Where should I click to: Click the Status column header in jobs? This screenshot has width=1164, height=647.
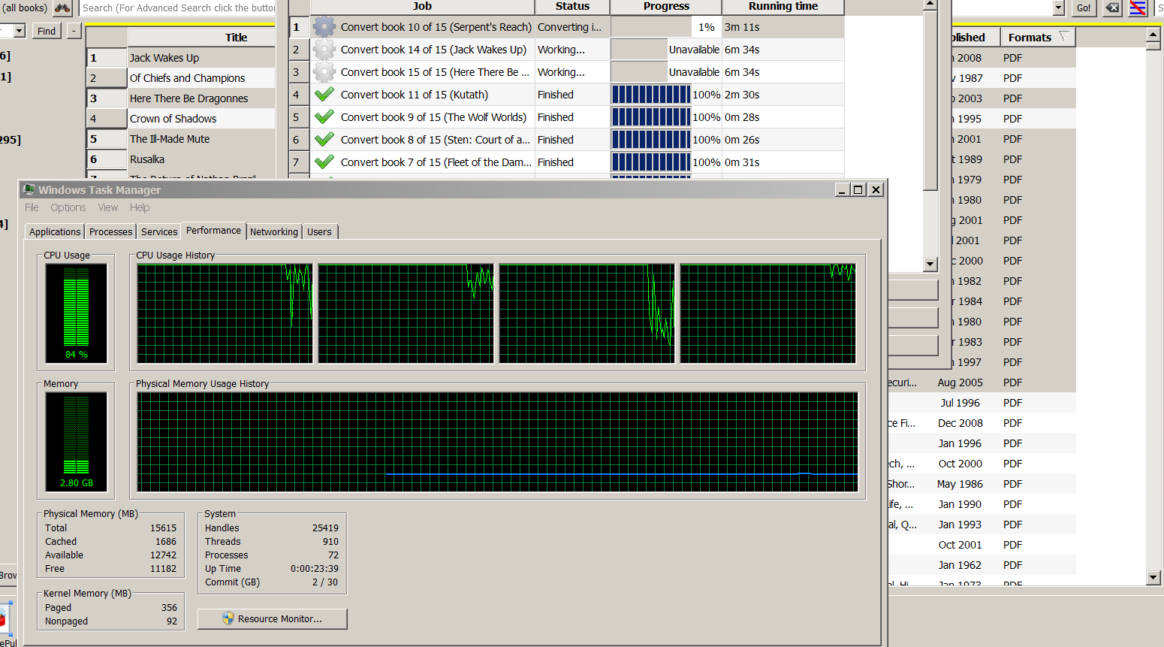click(x=572, y=7)
